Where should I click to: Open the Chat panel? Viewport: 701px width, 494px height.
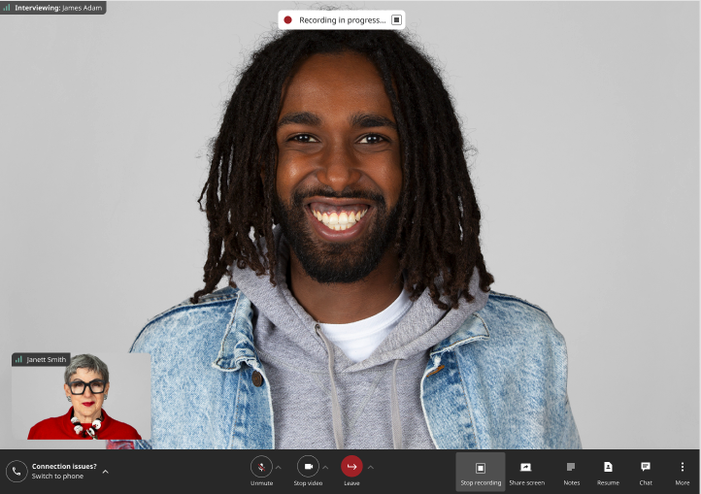pyautogui.click(x=646, y=472)
